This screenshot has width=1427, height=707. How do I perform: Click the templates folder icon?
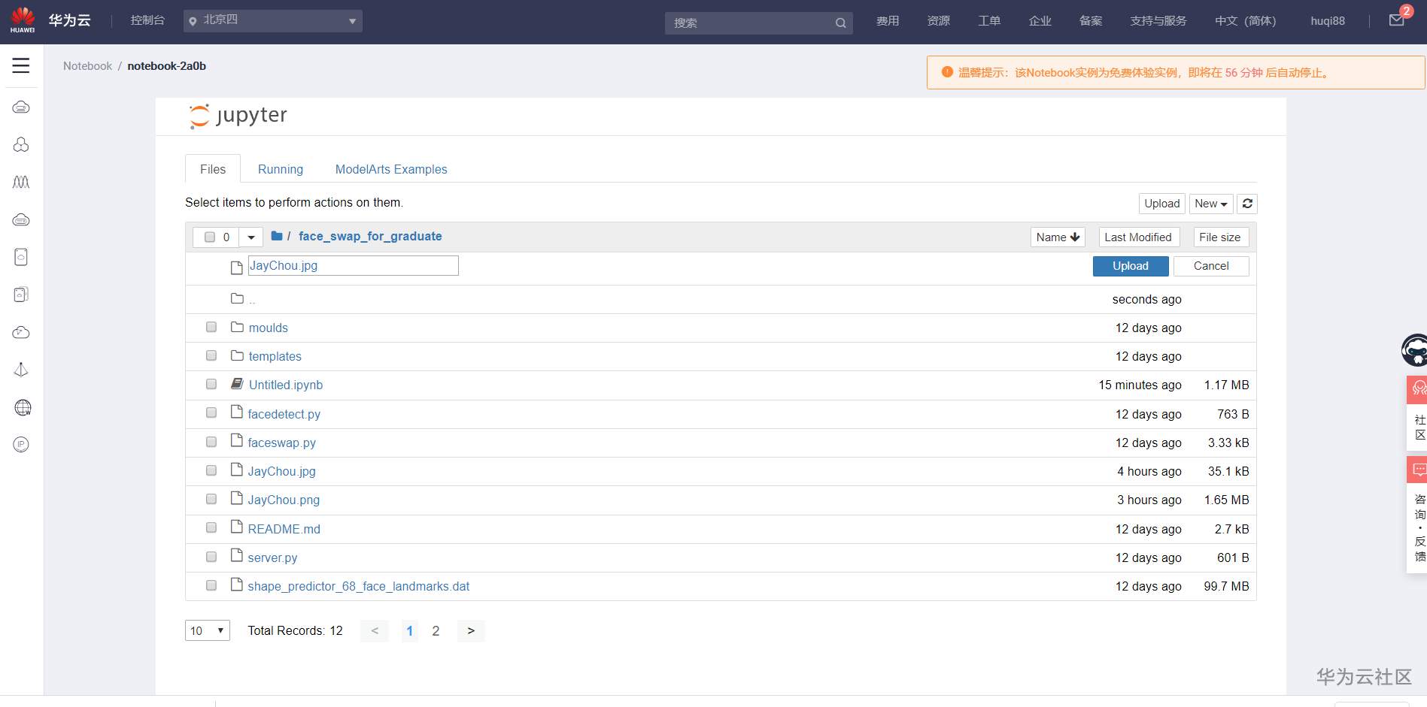237,355
